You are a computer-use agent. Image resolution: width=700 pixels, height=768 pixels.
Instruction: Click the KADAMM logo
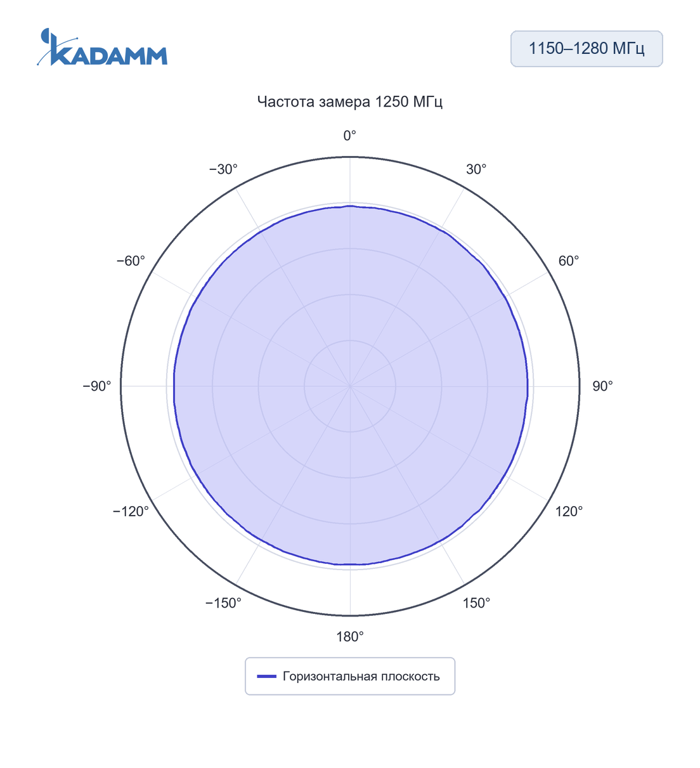(x=102, y=47)
